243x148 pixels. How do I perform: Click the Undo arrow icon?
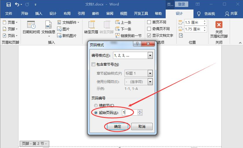click(17, 4)
